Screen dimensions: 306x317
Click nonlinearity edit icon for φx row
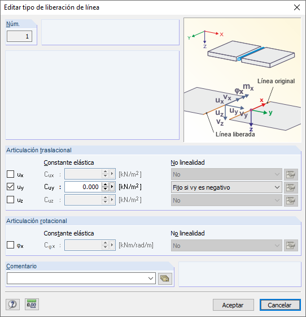[x=291, y=246]
